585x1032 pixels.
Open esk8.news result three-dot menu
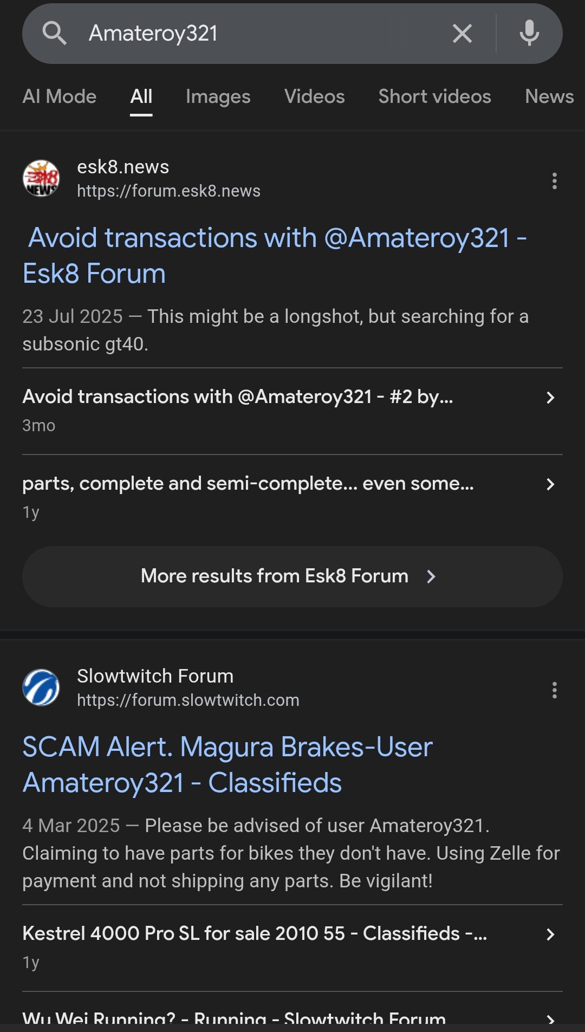tap(554, 181)
